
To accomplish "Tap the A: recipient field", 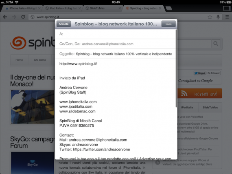I will [116, 34].
